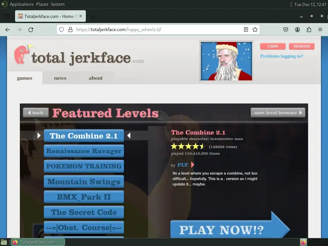
Task: Open the extensions puzzle icon
Action: pos(309,29)
